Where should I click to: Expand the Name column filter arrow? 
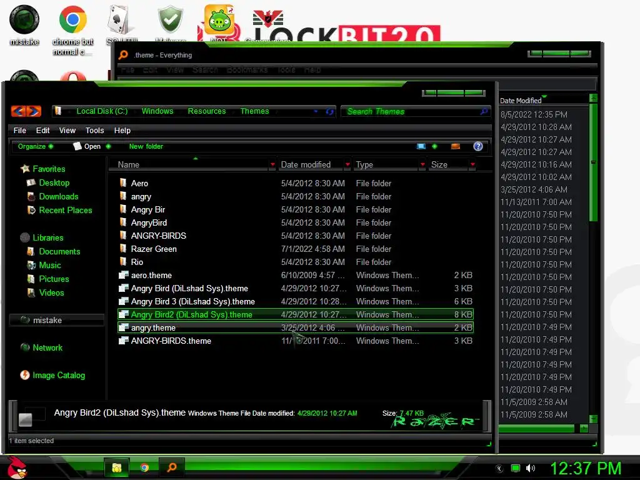[272, 164]
